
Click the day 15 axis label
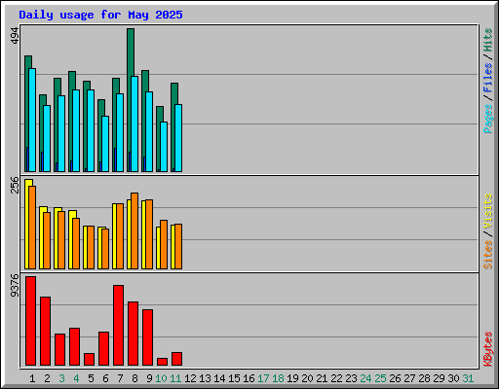234,378
